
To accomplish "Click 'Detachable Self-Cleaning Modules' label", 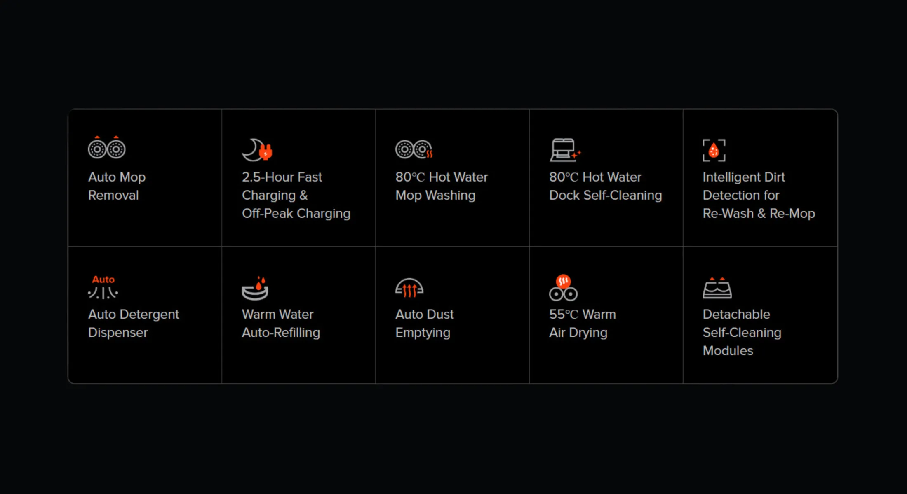I will [742, 332].
